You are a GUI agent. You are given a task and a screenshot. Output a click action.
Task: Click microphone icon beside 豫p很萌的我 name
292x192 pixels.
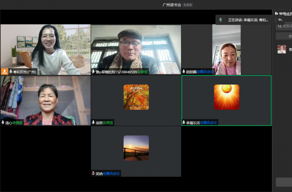pyautogui.click(x=93, y=72)
